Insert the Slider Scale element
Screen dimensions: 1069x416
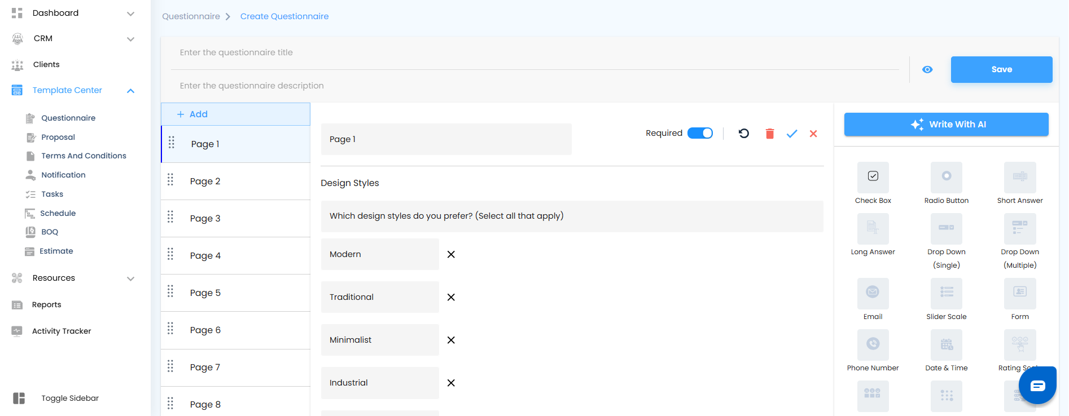(946, 293)
